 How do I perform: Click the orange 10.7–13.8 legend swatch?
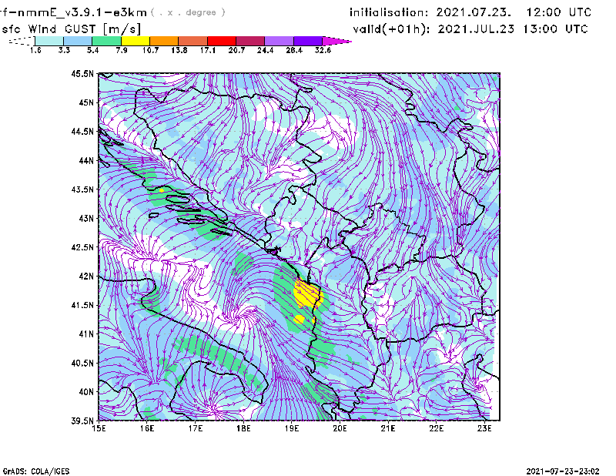pyautogui.click(x=164, y=41)
